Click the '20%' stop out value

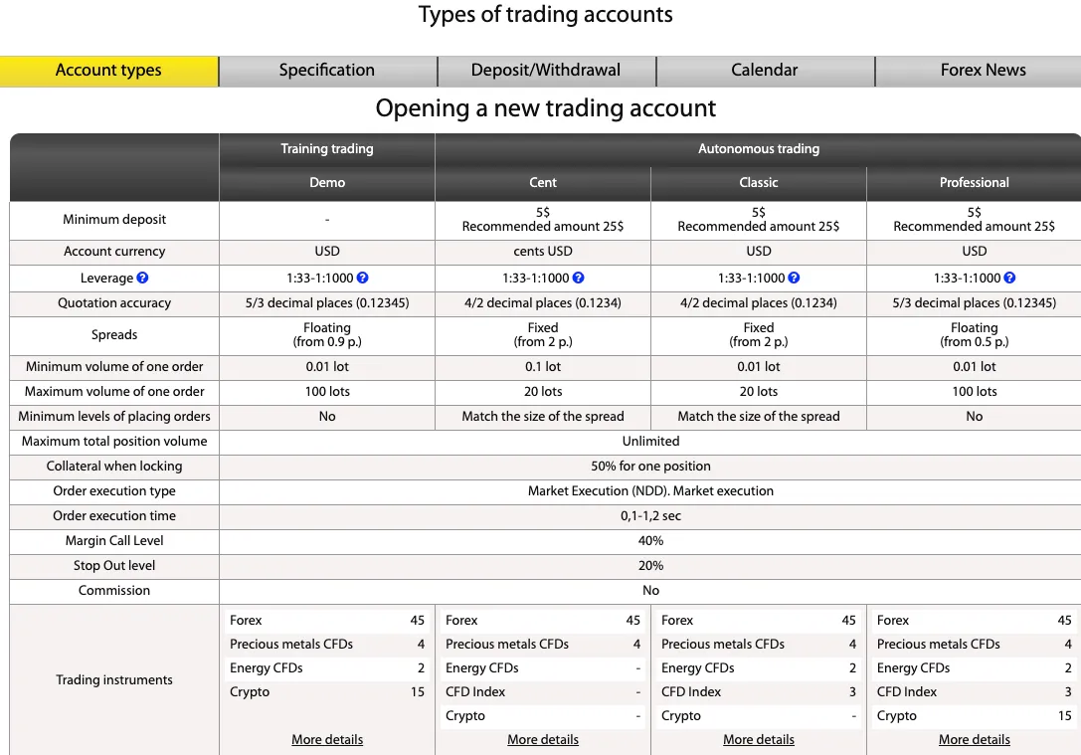click(x=650, y=565)
